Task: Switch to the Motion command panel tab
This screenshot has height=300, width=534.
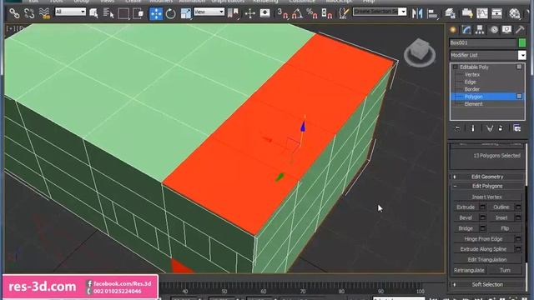Action: pyautogui.click(x=494, y=30)
